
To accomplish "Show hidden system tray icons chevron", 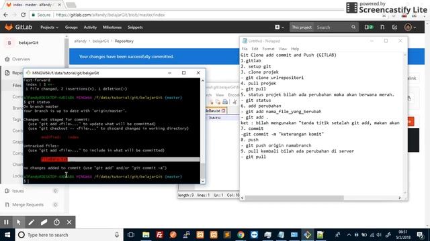I will 349,235.
